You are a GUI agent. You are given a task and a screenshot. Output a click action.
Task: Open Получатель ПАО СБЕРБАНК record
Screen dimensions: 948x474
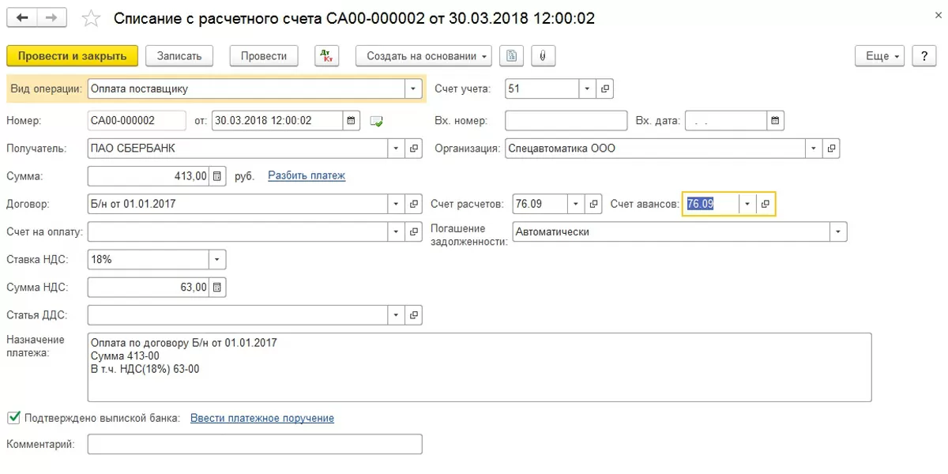click(x=414, y=149)
